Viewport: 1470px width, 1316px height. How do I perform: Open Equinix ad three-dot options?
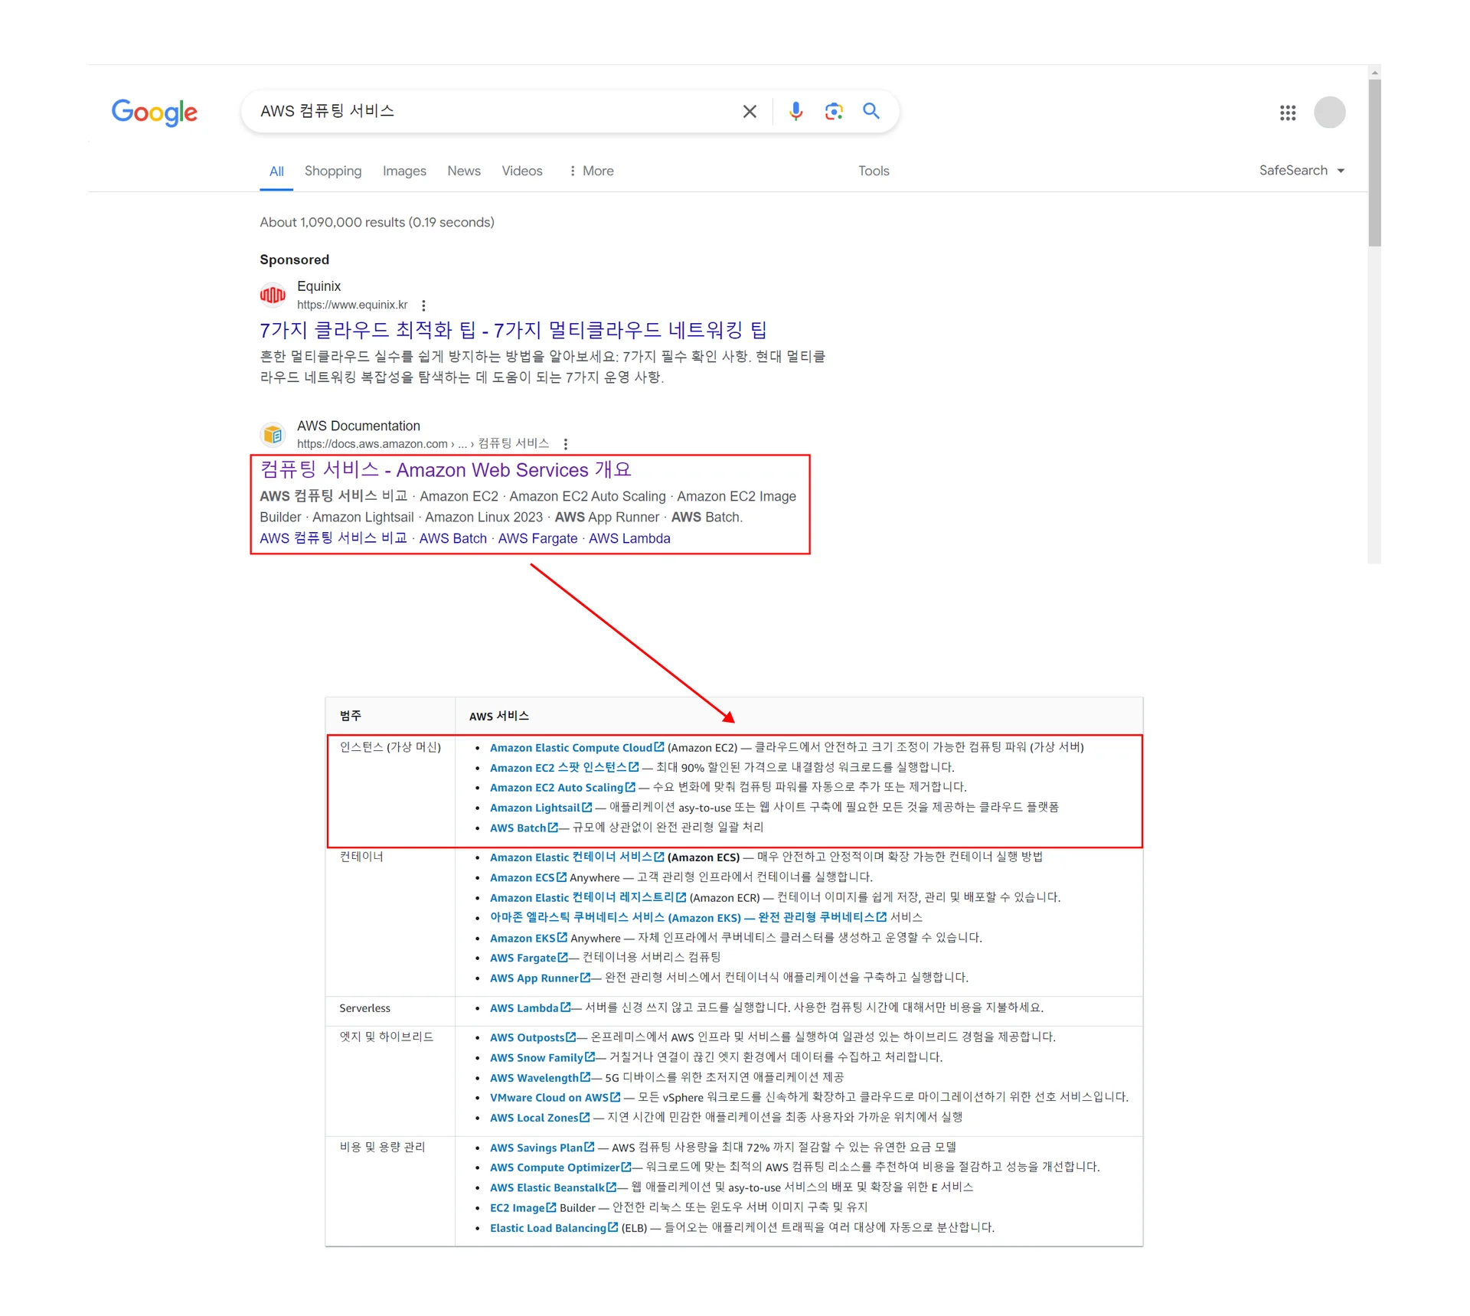[423, 305]
